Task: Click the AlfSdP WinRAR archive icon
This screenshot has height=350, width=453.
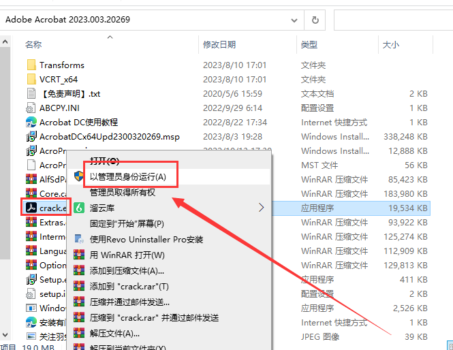Action: tap(31, 179)
